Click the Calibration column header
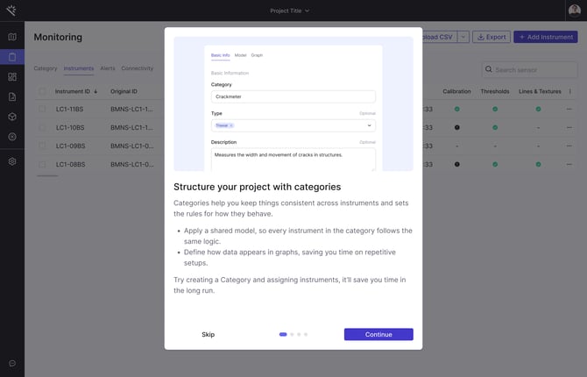587x377 pixels. [456, 91]
